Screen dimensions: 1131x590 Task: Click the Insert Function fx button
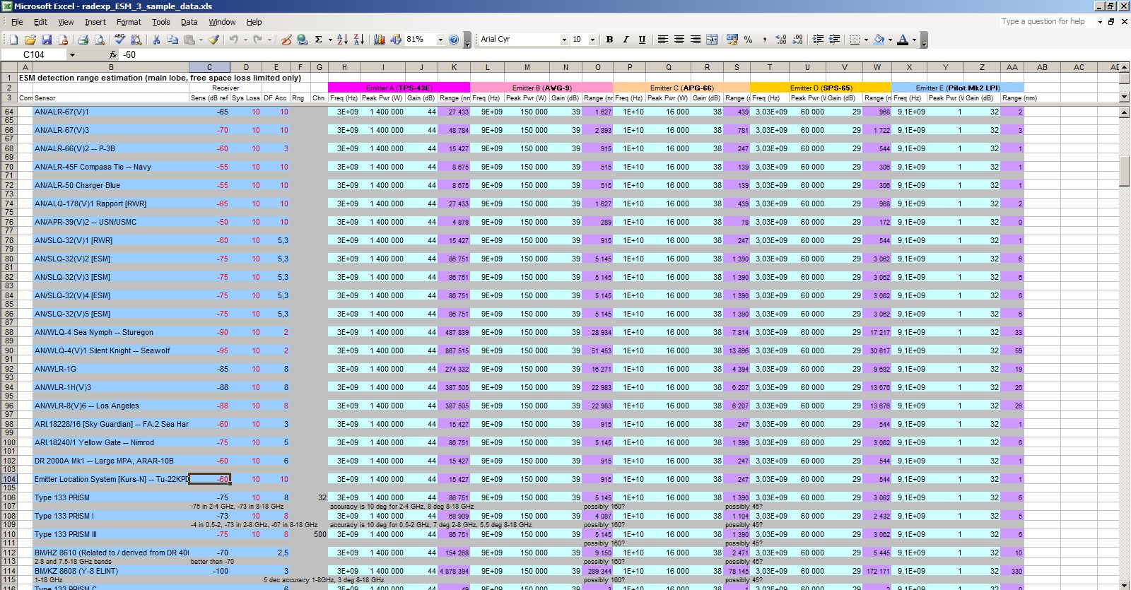[113, 54]
